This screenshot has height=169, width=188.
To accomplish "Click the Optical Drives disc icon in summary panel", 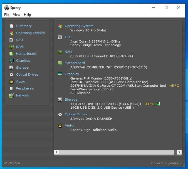I will tap(60, 115).
